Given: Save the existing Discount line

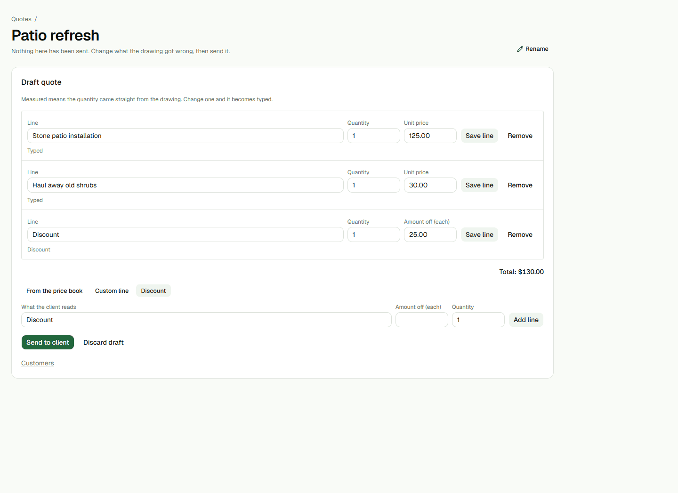Looking at the screenshot, I should [479, 234].
